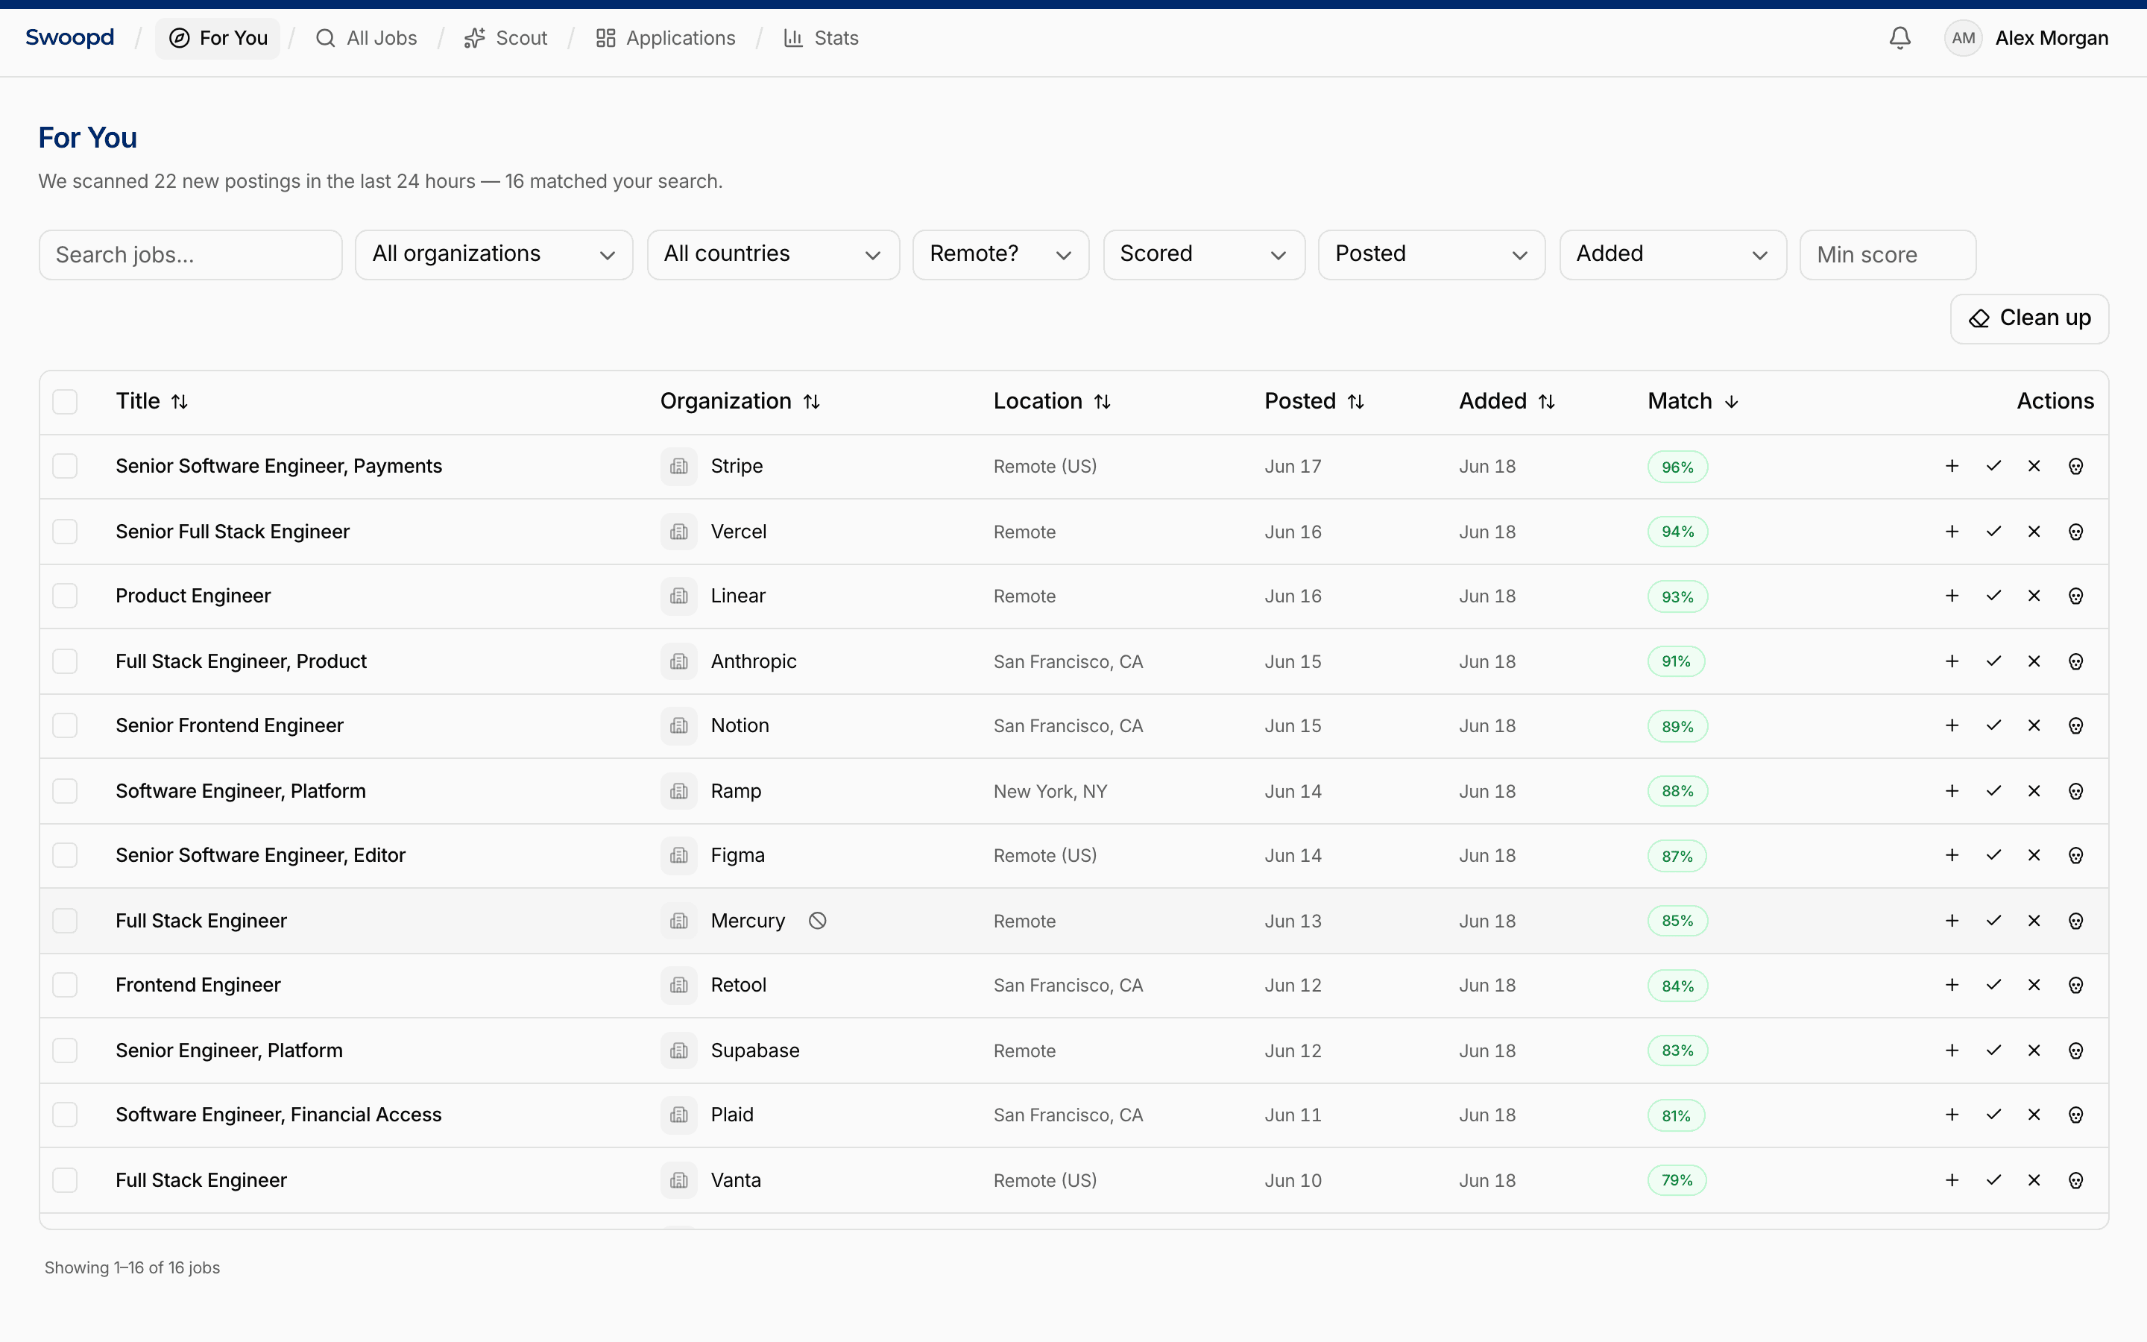Go to the For You tab

click(218, 38)
